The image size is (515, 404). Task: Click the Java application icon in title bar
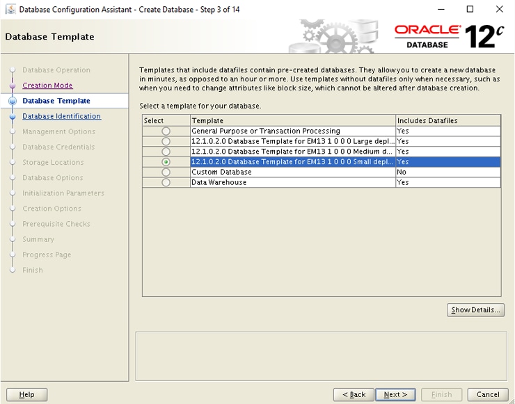pyautogui.click(x=10, y=9)
